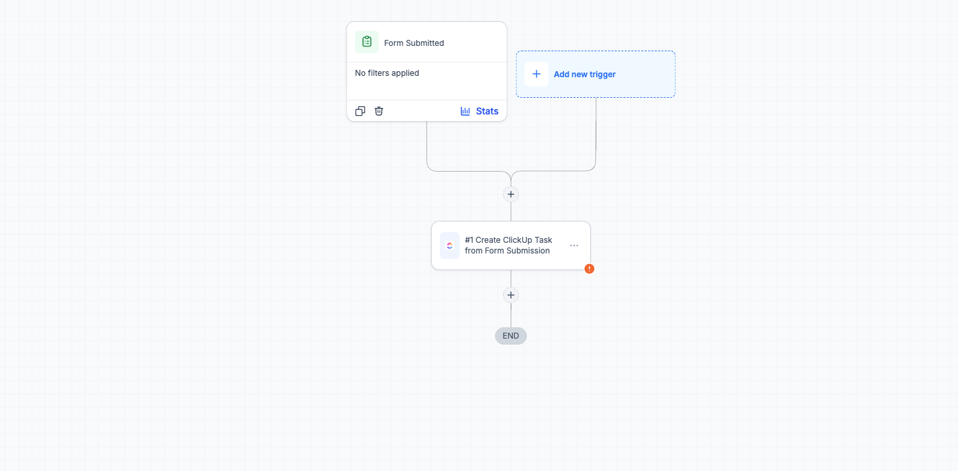
Task: Add a step below the ClickUp action
Action: (x=511, y=295)
